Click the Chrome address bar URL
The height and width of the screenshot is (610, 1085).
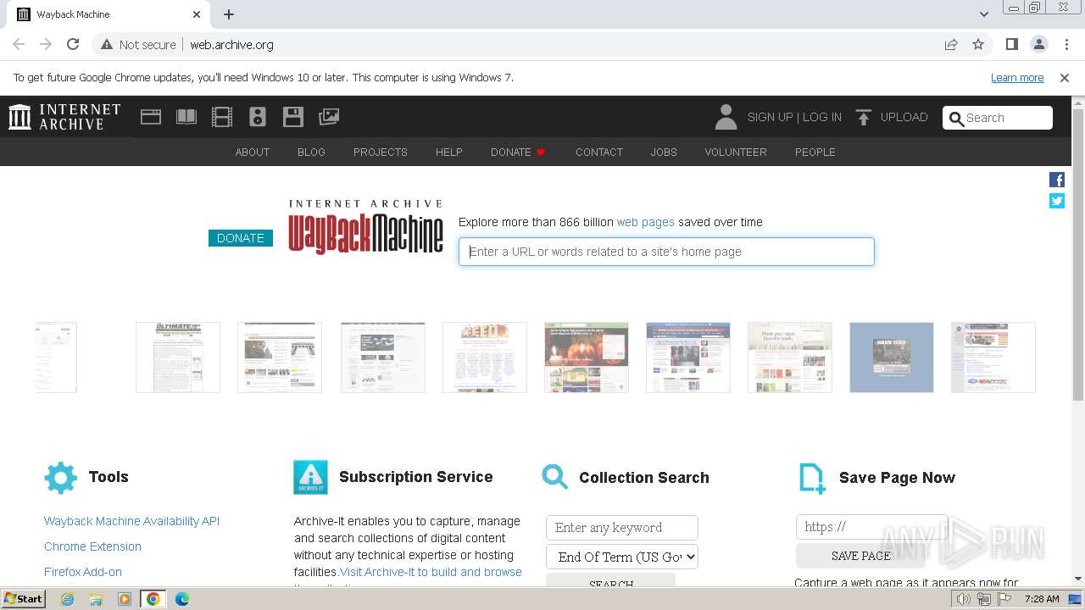(231, 45)
